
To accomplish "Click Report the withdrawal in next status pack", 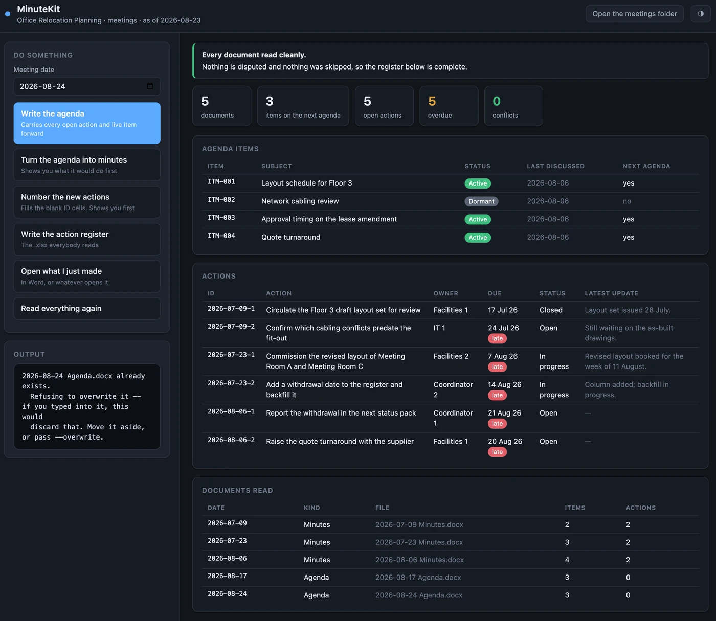I will pos(341,413).
